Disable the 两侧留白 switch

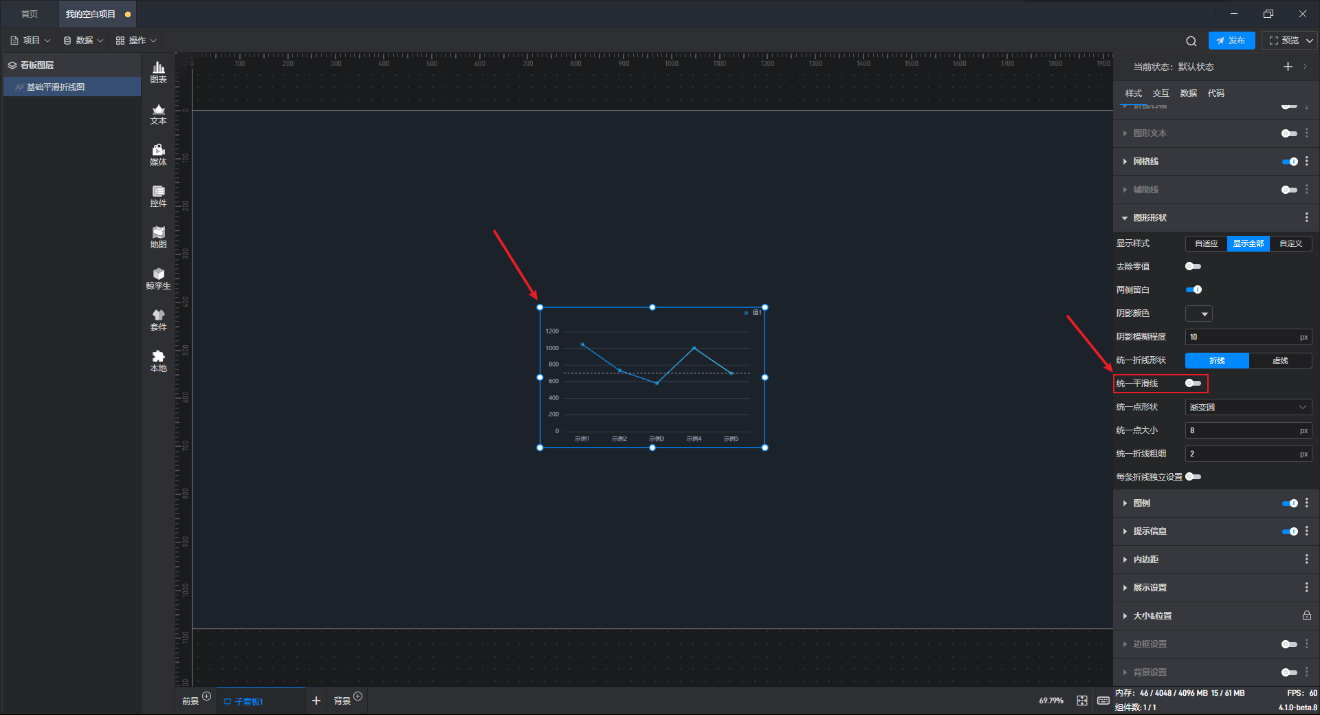[x=1193, y=289]
